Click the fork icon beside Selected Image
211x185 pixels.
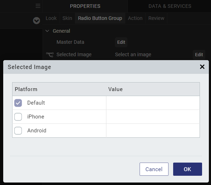(x=50, y=54)
